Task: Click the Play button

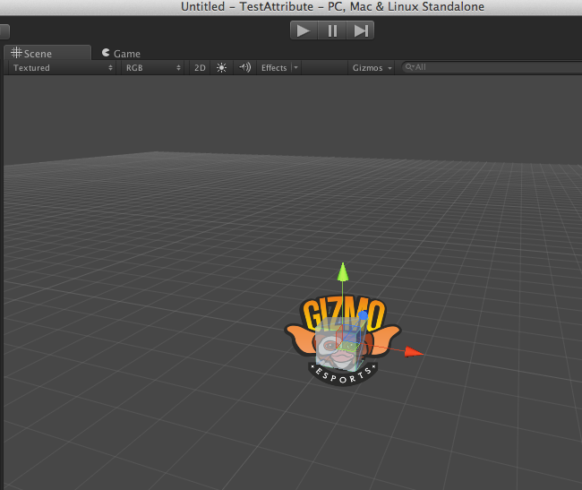Action: click(x=304, y=30)
